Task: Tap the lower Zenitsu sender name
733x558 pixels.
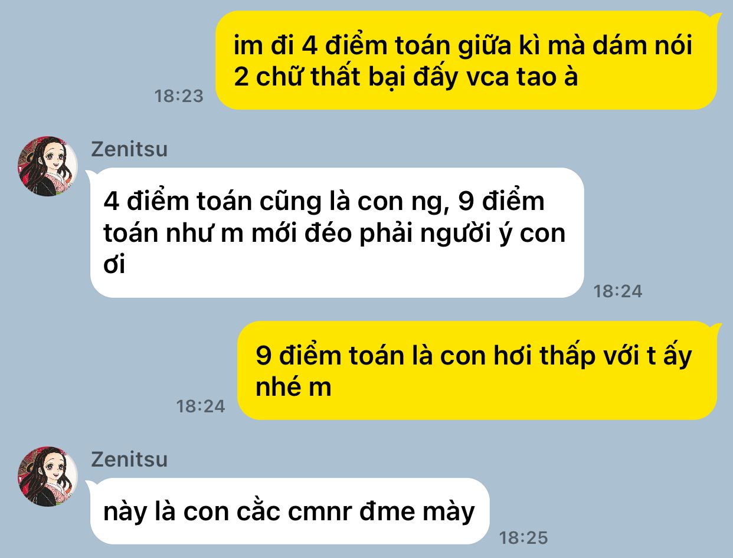Action: [x=129, y=459]
